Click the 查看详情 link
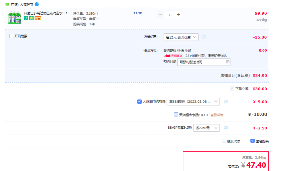This screenshot has height=171, width=281. pyautogui.click(x=217, y=115)
